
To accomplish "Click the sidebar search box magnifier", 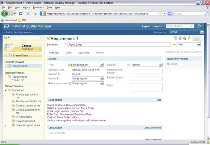I will [x=40, y=38].
